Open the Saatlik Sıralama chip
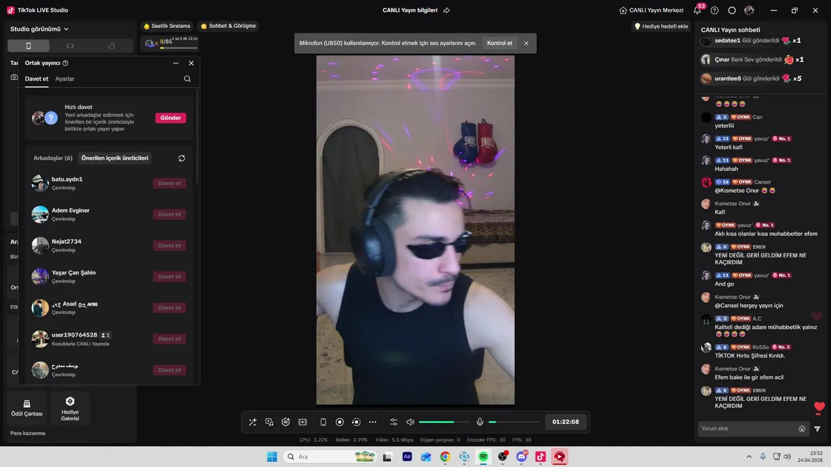 (167, 26)
